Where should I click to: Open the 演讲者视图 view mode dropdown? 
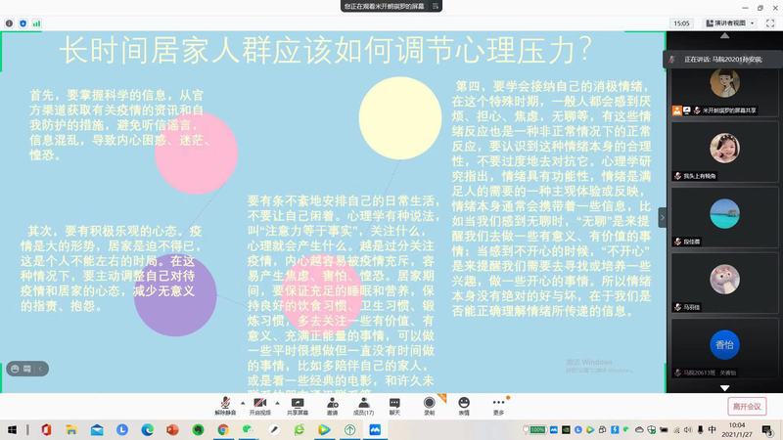(x=729, y=22)
